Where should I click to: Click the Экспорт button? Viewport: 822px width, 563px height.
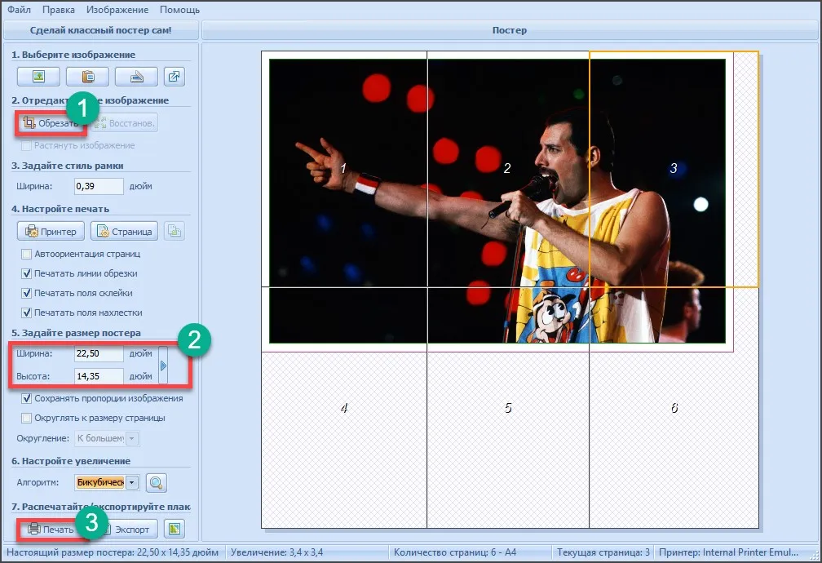tap(127, 529)
